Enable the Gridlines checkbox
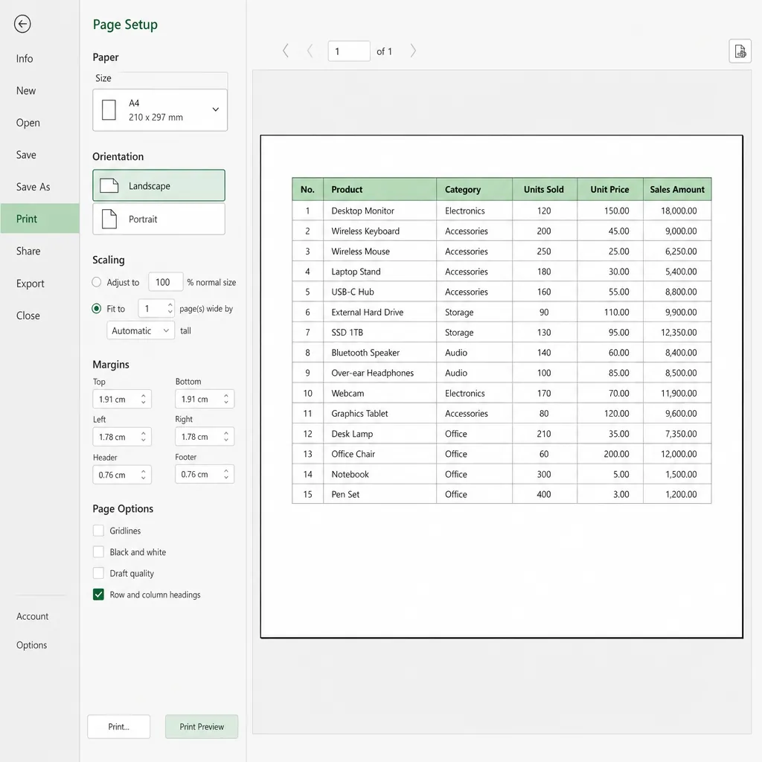 coord(98,531)
